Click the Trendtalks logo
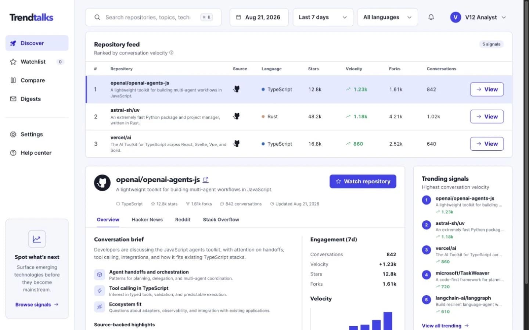The image size is (529, 330). click(31, 17)
